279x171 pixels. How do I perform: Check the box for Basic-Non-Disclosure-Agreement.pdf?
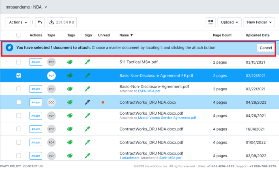point(19,89)
